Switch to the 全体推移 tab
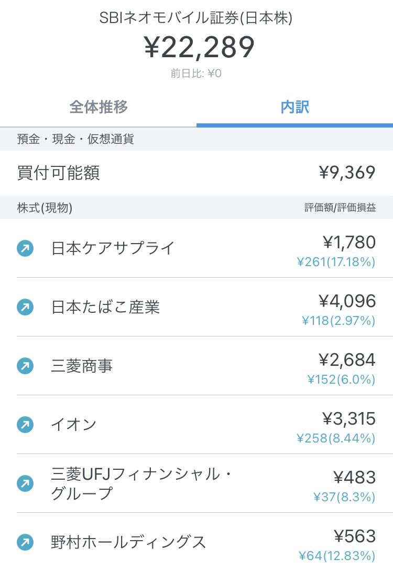 (99, 107)
